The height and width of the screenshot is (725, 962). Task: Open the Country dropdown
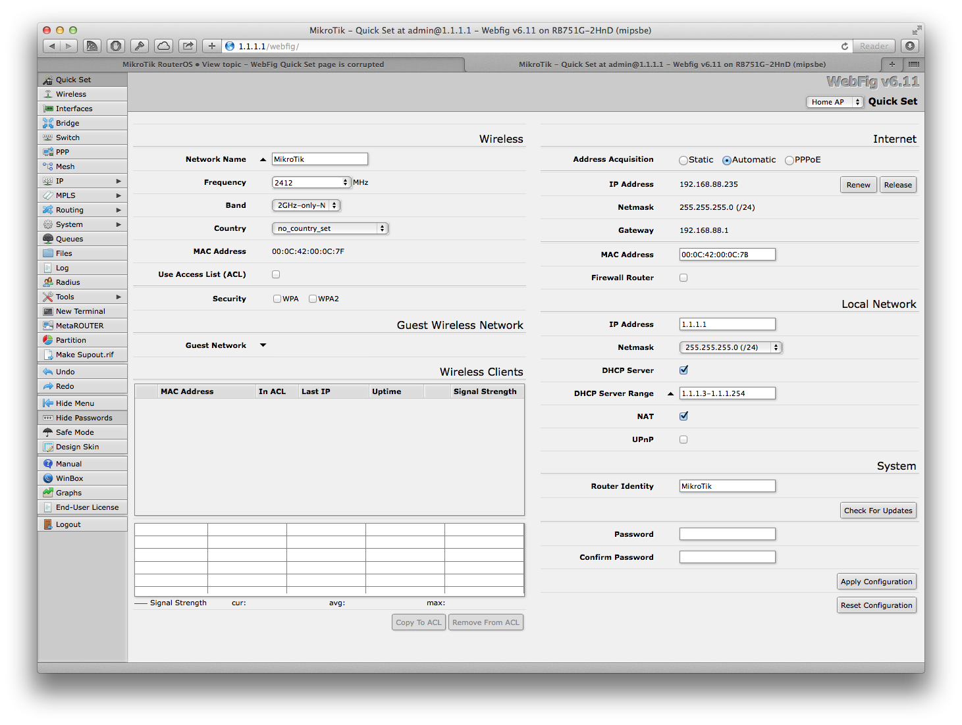coord(329,228)
